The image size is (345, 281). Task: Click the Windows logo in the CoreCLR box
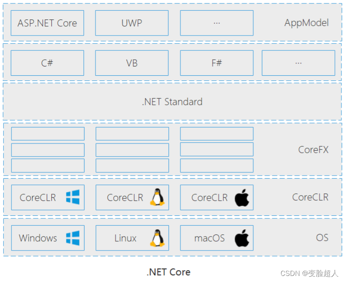pos(73,197)
